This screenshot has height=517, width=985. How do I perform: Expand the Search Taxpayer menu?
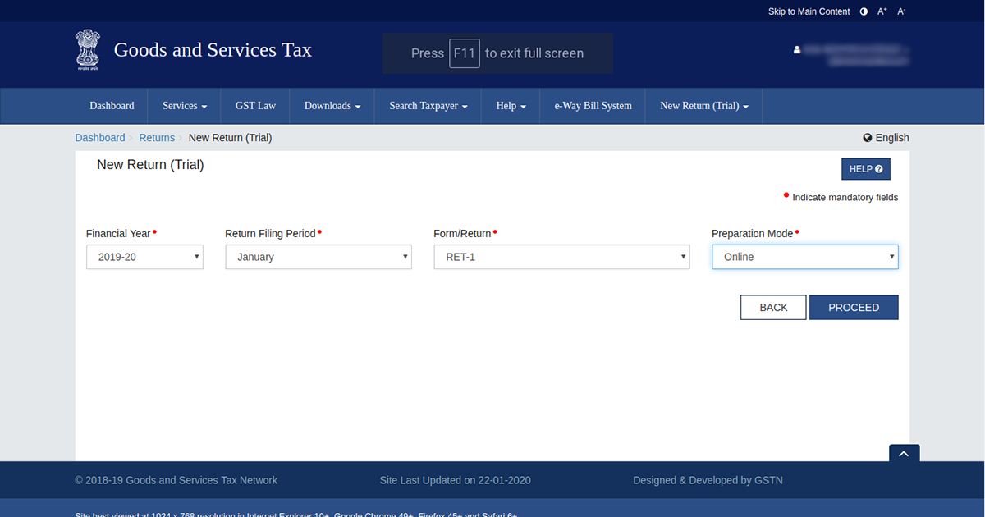428,106
